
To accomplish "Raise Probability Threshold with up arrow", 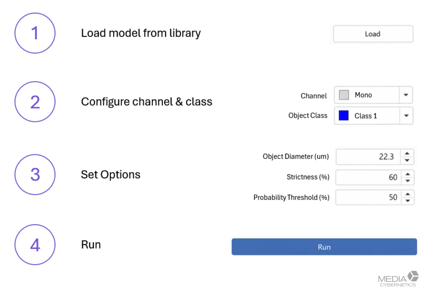I will point(408,194).
